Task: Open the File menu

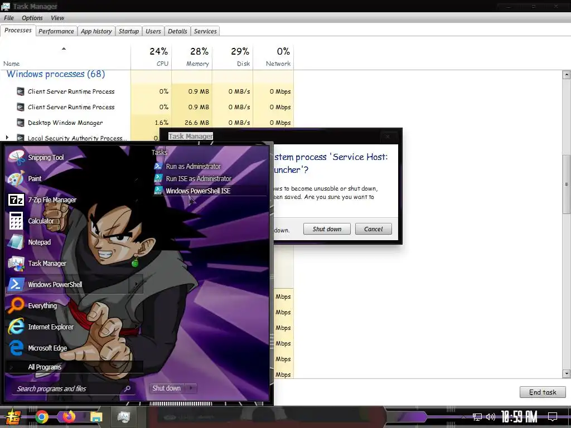Action: coord(9,18)
